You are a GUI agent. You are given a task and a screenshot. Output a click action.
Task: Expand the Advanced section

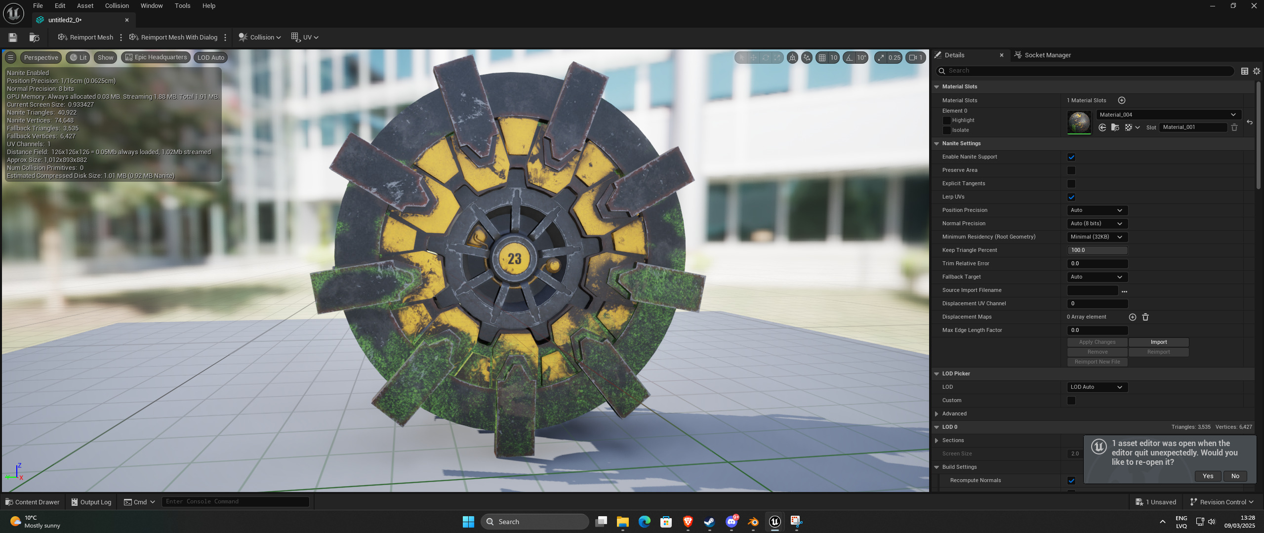coord(937,414)
